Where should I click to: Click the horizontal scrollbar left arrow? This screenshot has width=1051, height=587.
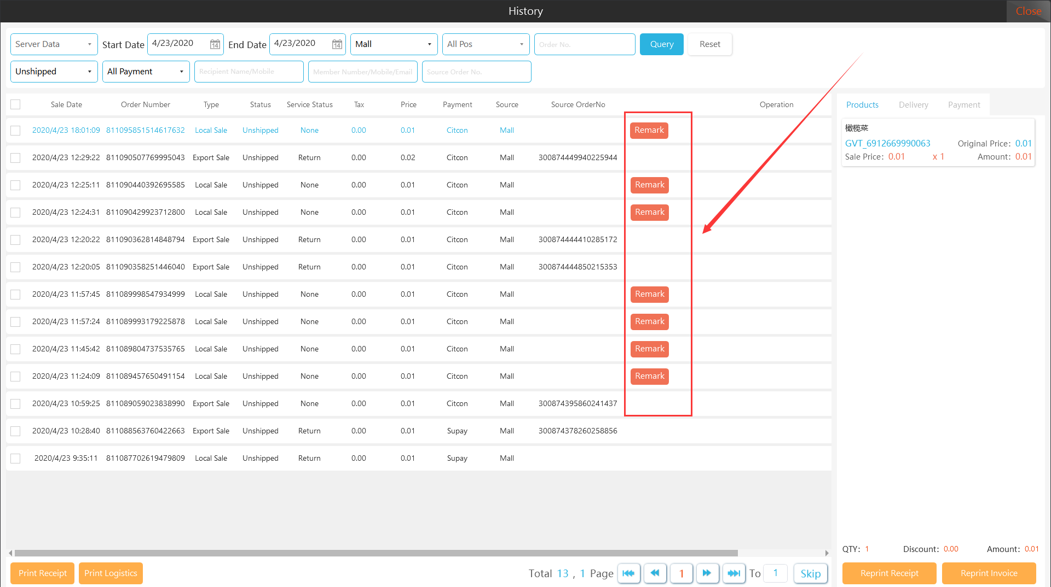(x=10, y=553)
